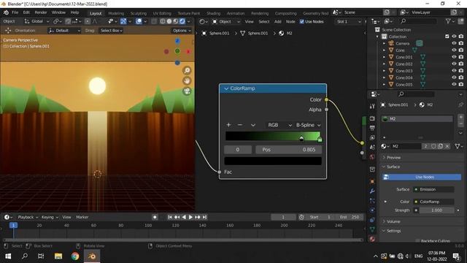The image size is (467, 263).
Task: Click the Emission surface shader field
Action: pyautogui.click(x=433, y=189)
